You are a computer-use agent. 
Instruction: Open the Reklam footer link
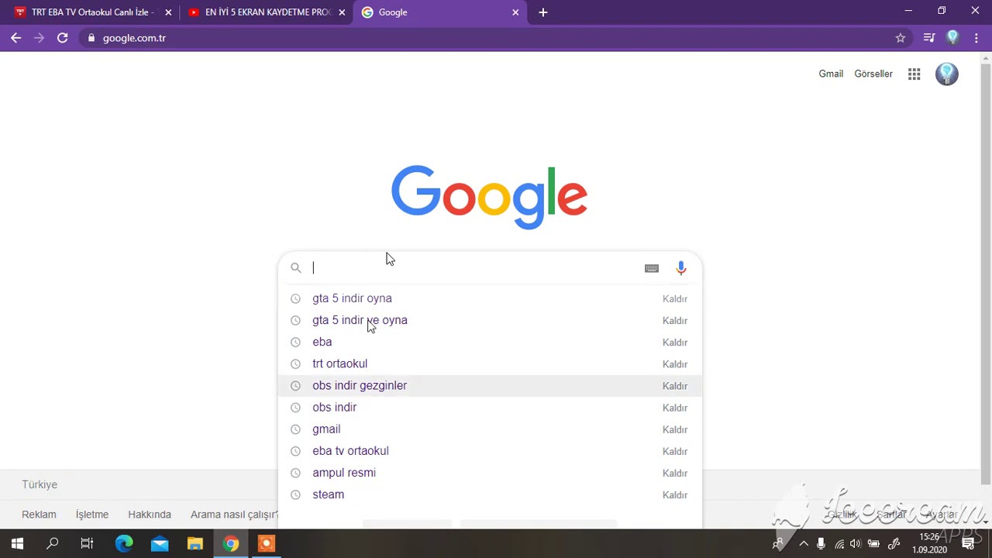coord(39,515)
